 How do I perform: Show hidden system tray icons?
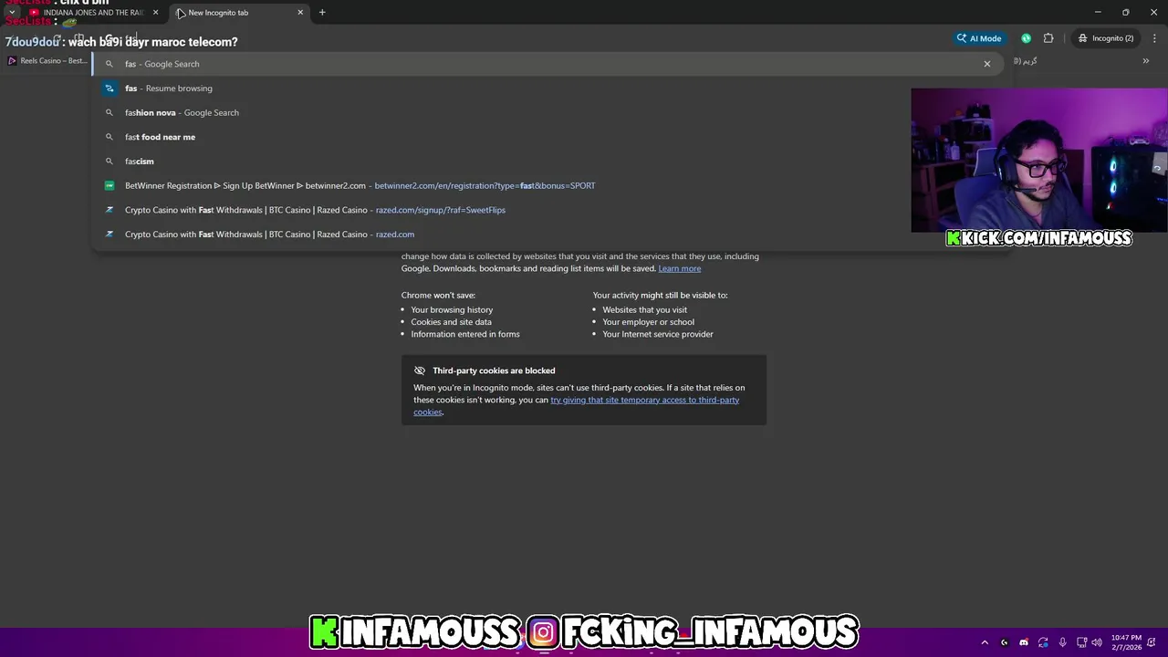point(985,642)
